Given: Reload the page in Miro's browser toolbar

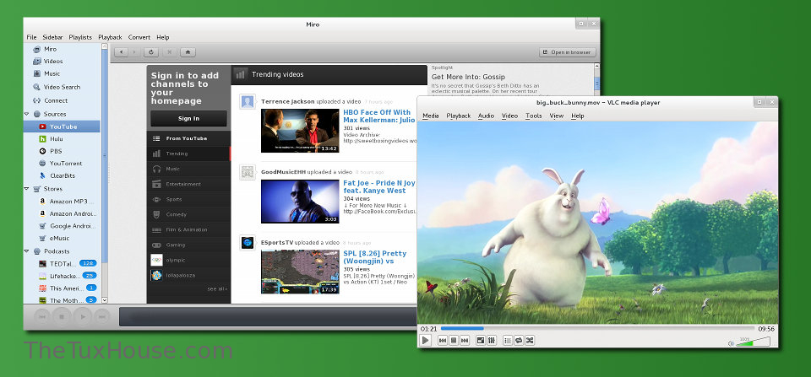Looking at the screenshot, I should click(151, 52).
